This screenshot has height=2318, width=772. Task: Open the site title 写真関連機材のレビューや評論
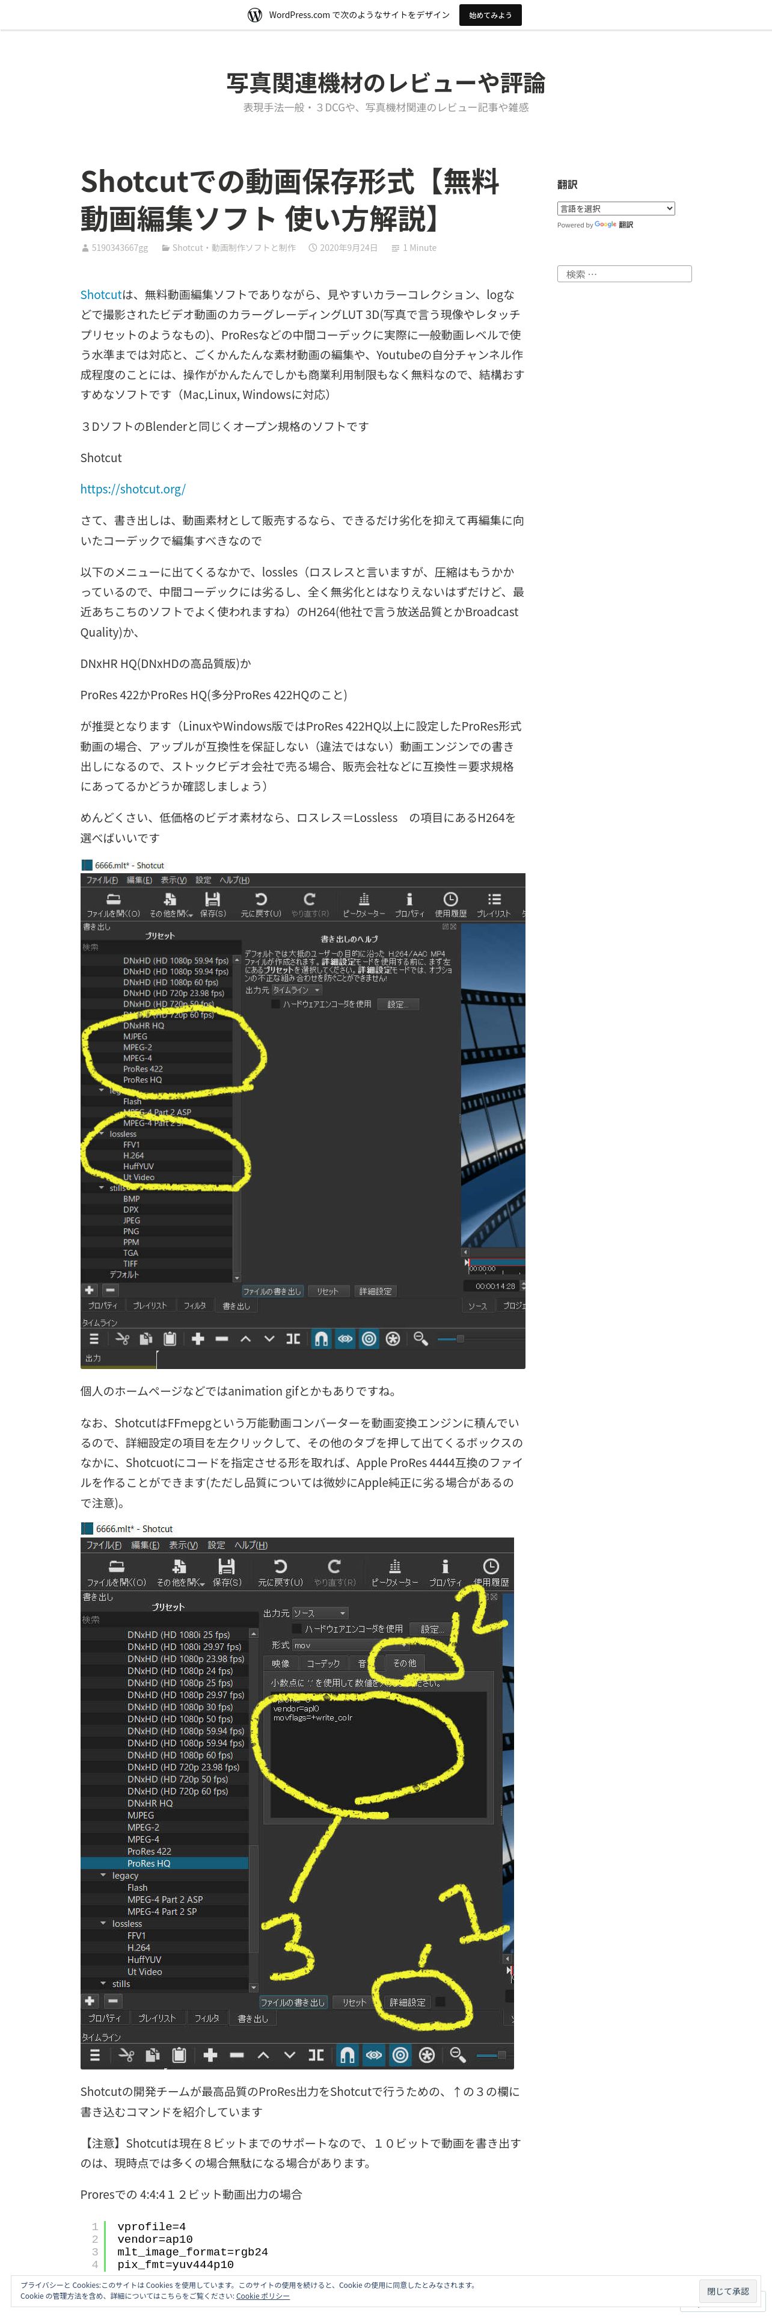pyautogui.click(x=385, y=83)
